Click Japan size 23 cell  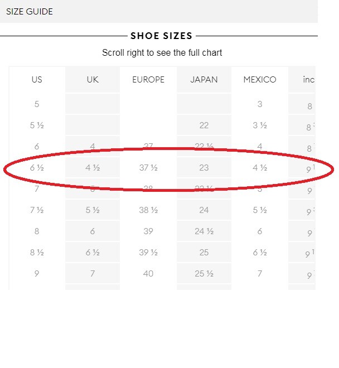204,168
